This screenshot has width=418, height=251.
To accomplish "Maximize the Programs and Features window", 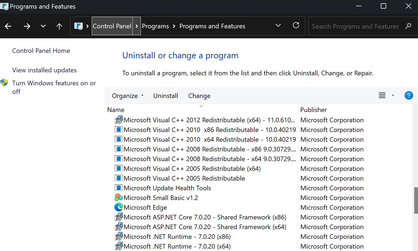I will point(383,6).
